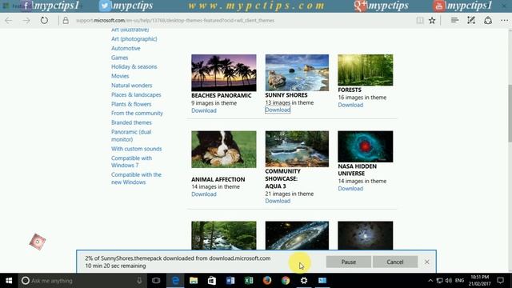Viewport: 512px width, 288px height.
Task: Open Word from the taskbar
Action: [230, 281]
